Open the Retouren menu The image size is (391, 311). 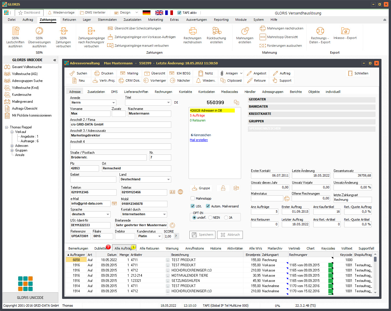coord(69,20)
